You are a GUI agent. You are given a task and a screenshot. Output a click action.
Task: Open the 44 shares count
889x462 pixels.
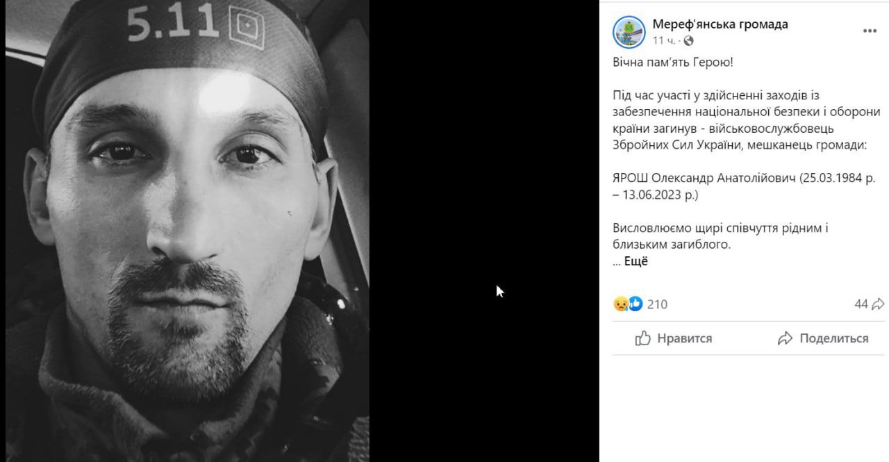pos(861,304)
